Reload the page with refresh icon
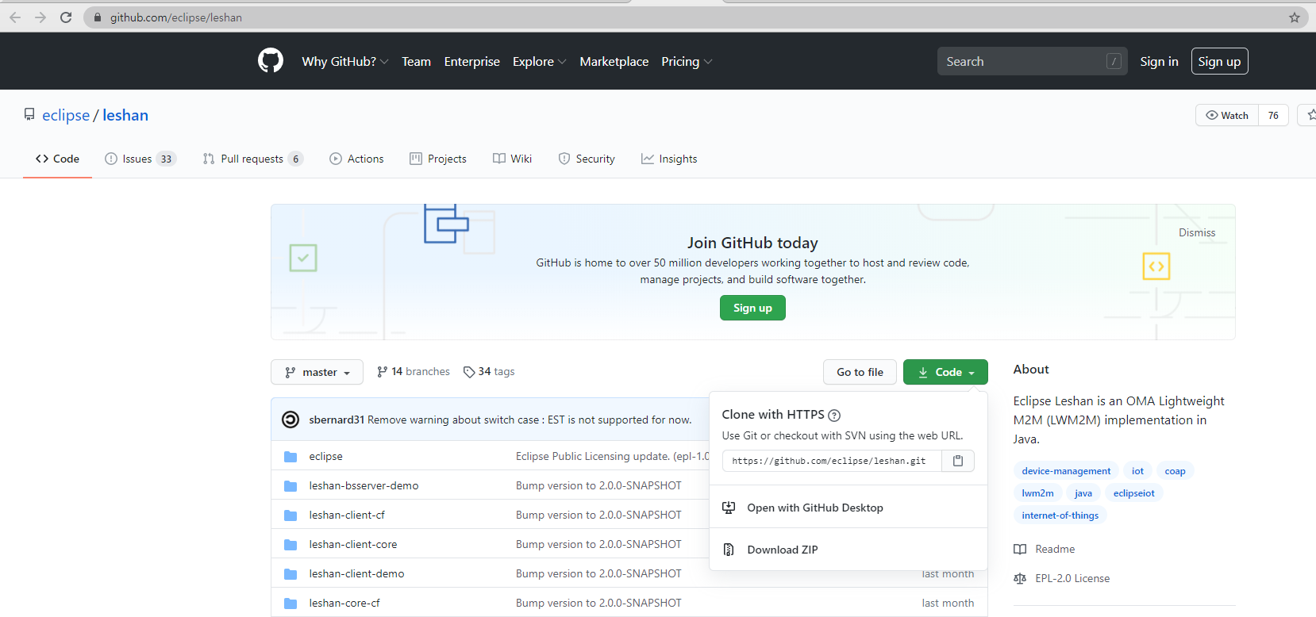1316x617 pixels. [x=66, y=17]
